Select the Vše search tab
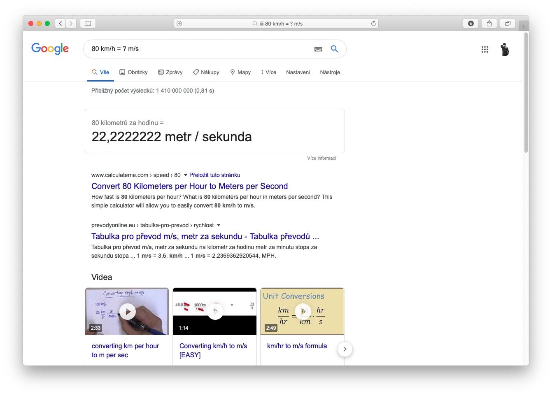 100,72
